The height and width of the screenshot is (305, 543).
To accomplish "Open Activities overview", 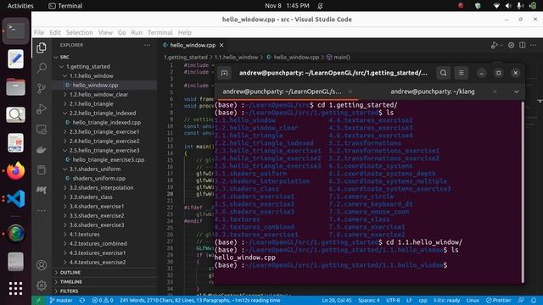I will pos(20,6).
